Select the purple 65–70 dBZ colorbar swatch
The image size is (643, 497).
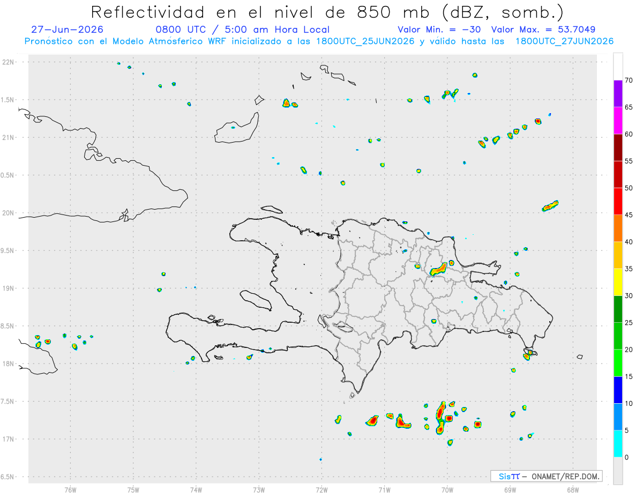click(618, 94)
